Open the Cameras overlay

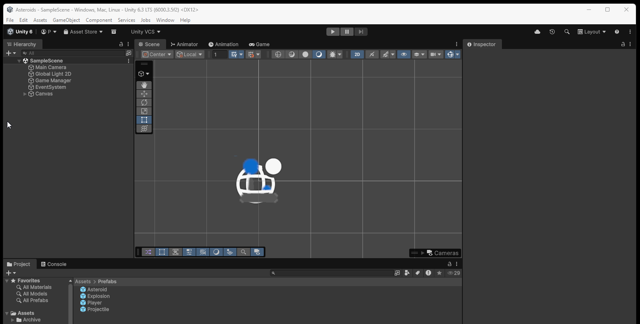pyautogui.click(x=443, y=253)
